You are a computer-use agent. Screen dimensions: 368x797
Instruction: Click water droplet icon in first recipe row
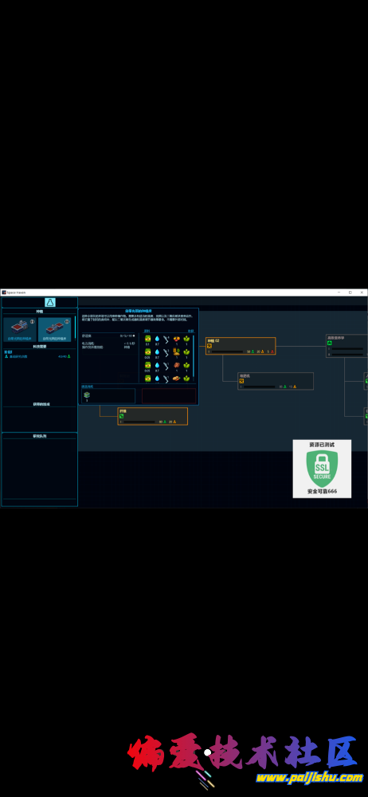tap(157, 339)
